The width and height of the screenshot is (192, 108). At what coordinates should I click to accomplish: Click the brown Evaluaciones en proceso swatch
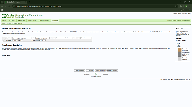180,49
